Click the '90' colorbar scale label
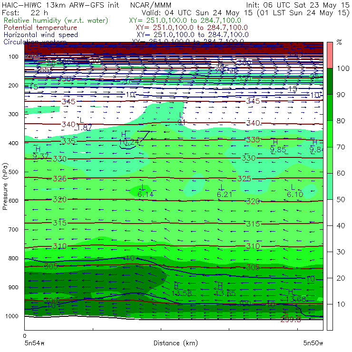 click(341, 95)
